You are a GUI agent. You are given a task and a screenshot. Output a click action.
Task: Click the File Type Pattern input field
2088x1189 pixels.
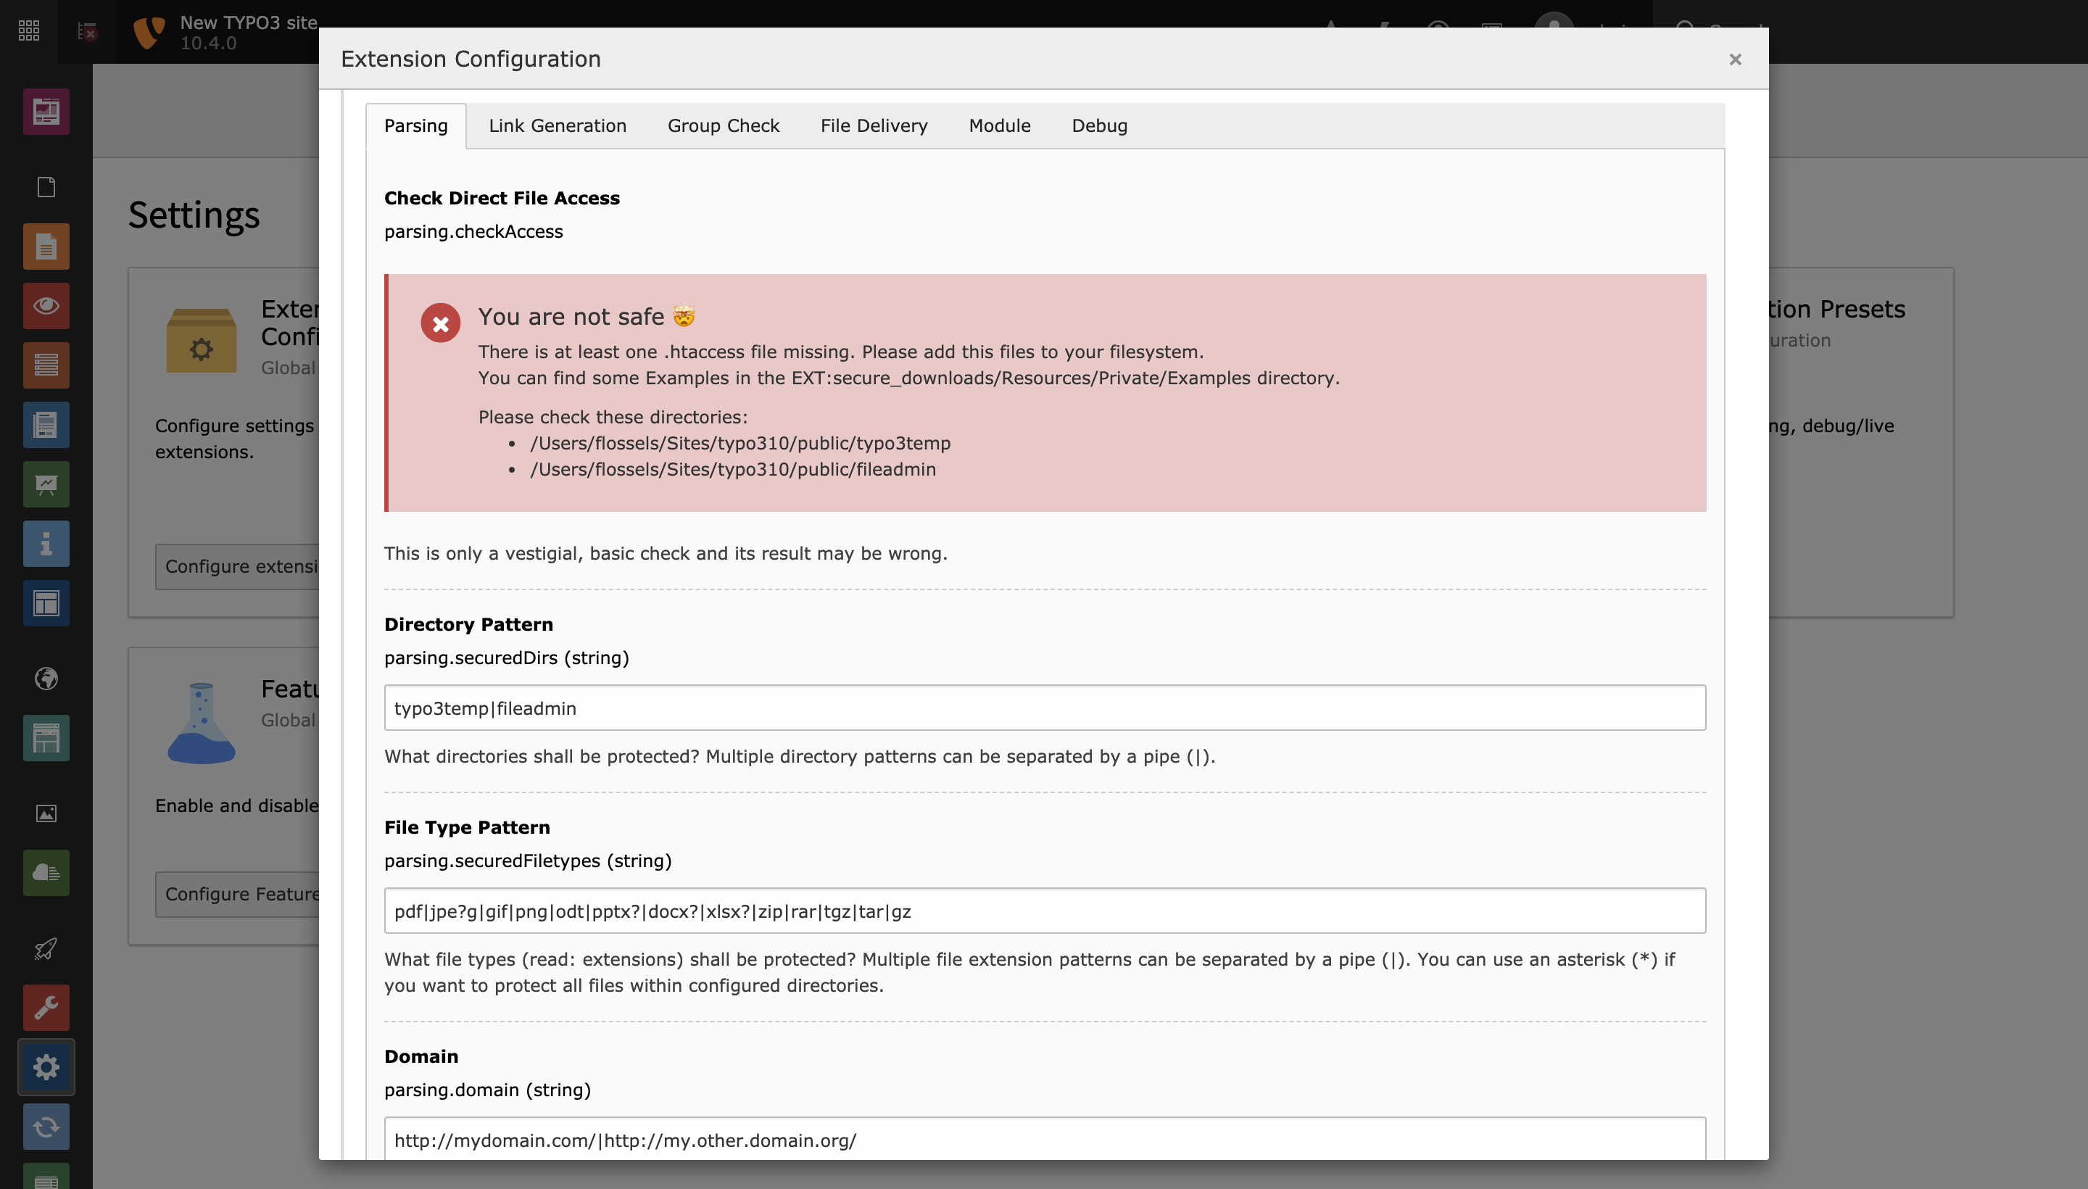1045,911
